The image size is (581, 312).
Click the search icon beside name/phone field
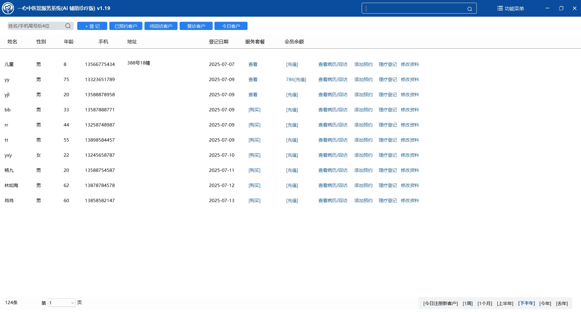(x=68, y=26)
